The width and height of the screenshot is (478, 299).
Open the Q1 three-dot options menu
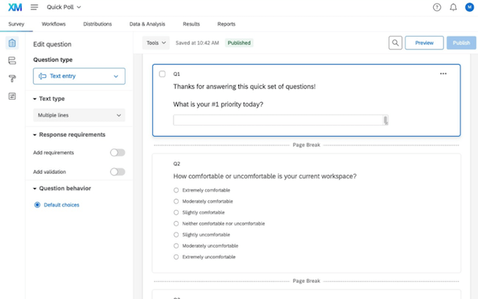(443, 73)
